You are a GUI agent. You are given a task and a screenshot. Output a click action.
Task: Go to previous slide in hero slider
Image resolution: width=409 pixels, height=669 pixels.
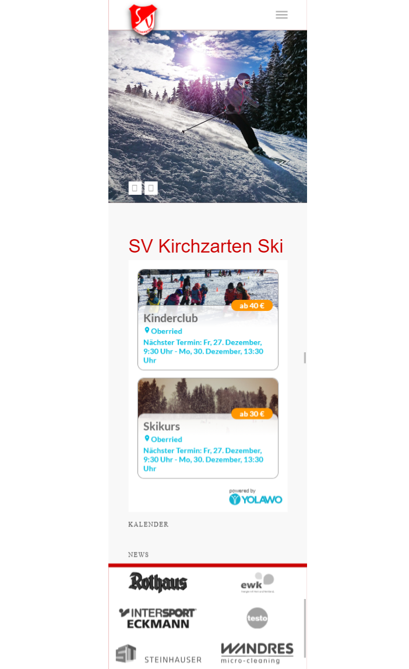coord(135,188)
